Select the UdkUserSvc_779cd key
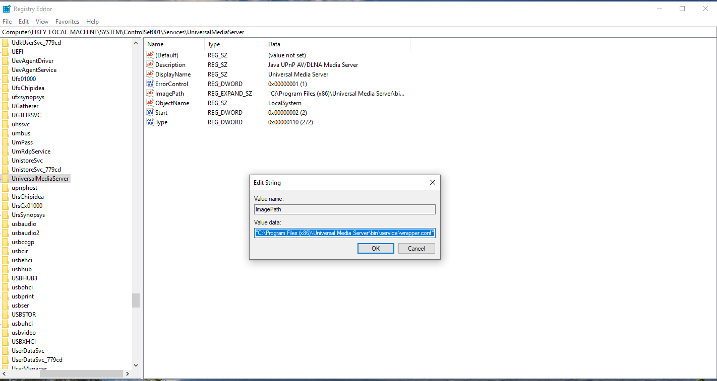Image resolution: width=717 pixels, height=381 pixels. click(36, 43)
